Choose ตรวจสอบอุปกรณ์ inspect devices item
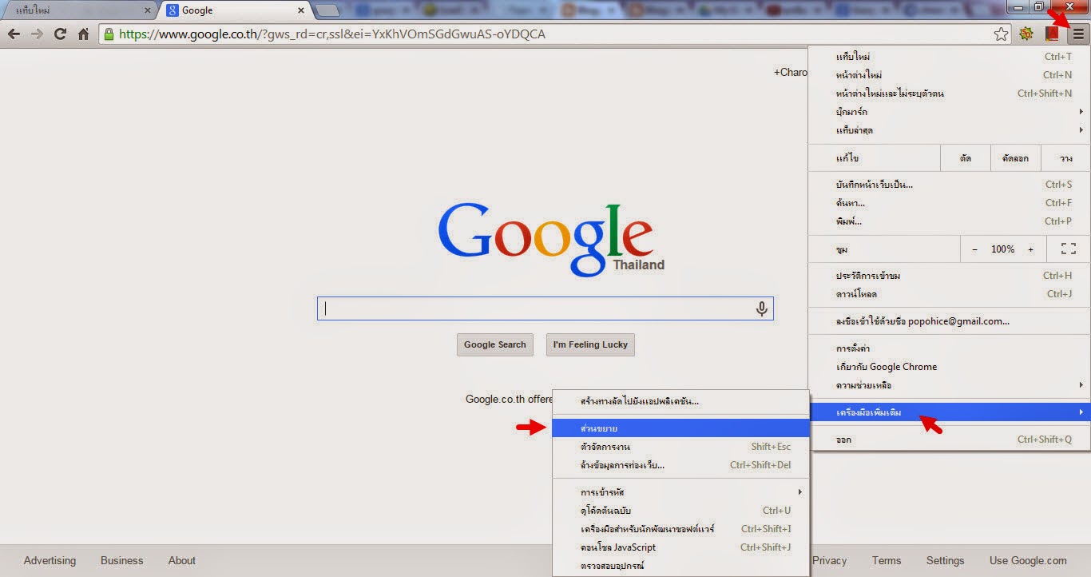This screenshot has height=577, width=1091. [680, 566]
